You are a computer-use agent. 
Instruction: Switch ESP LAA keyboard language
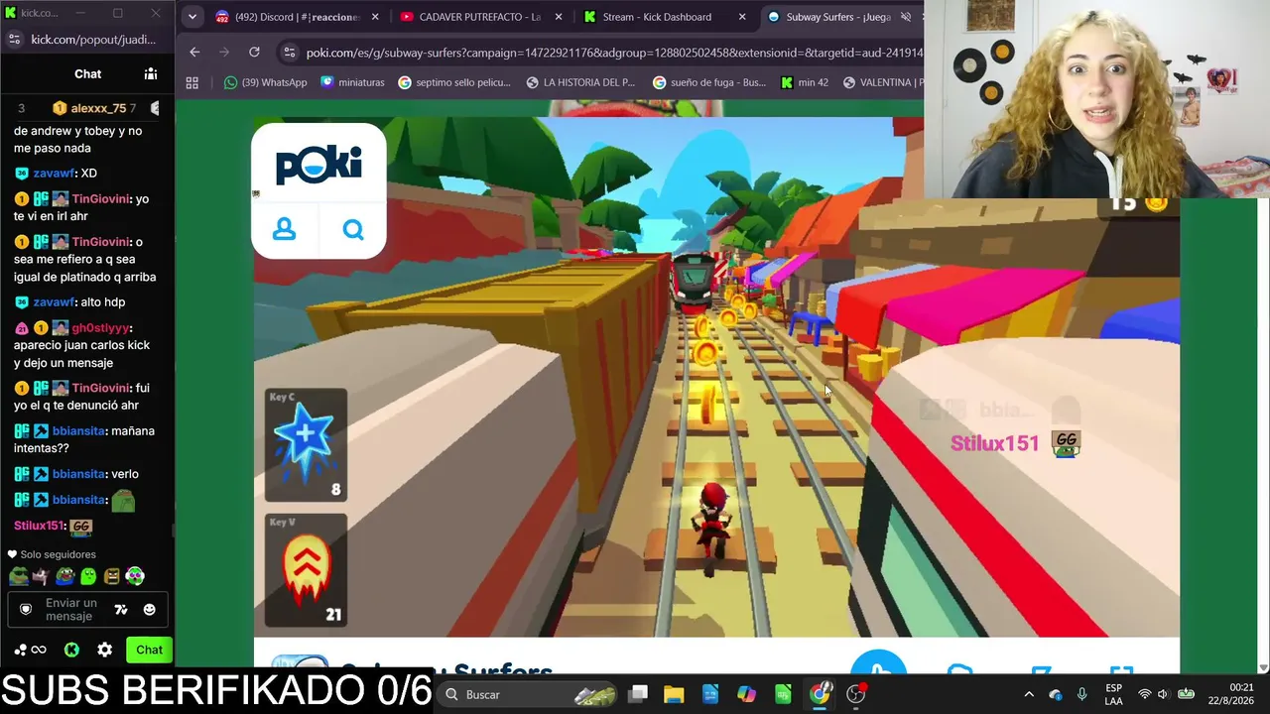[x=1114, y=694]
